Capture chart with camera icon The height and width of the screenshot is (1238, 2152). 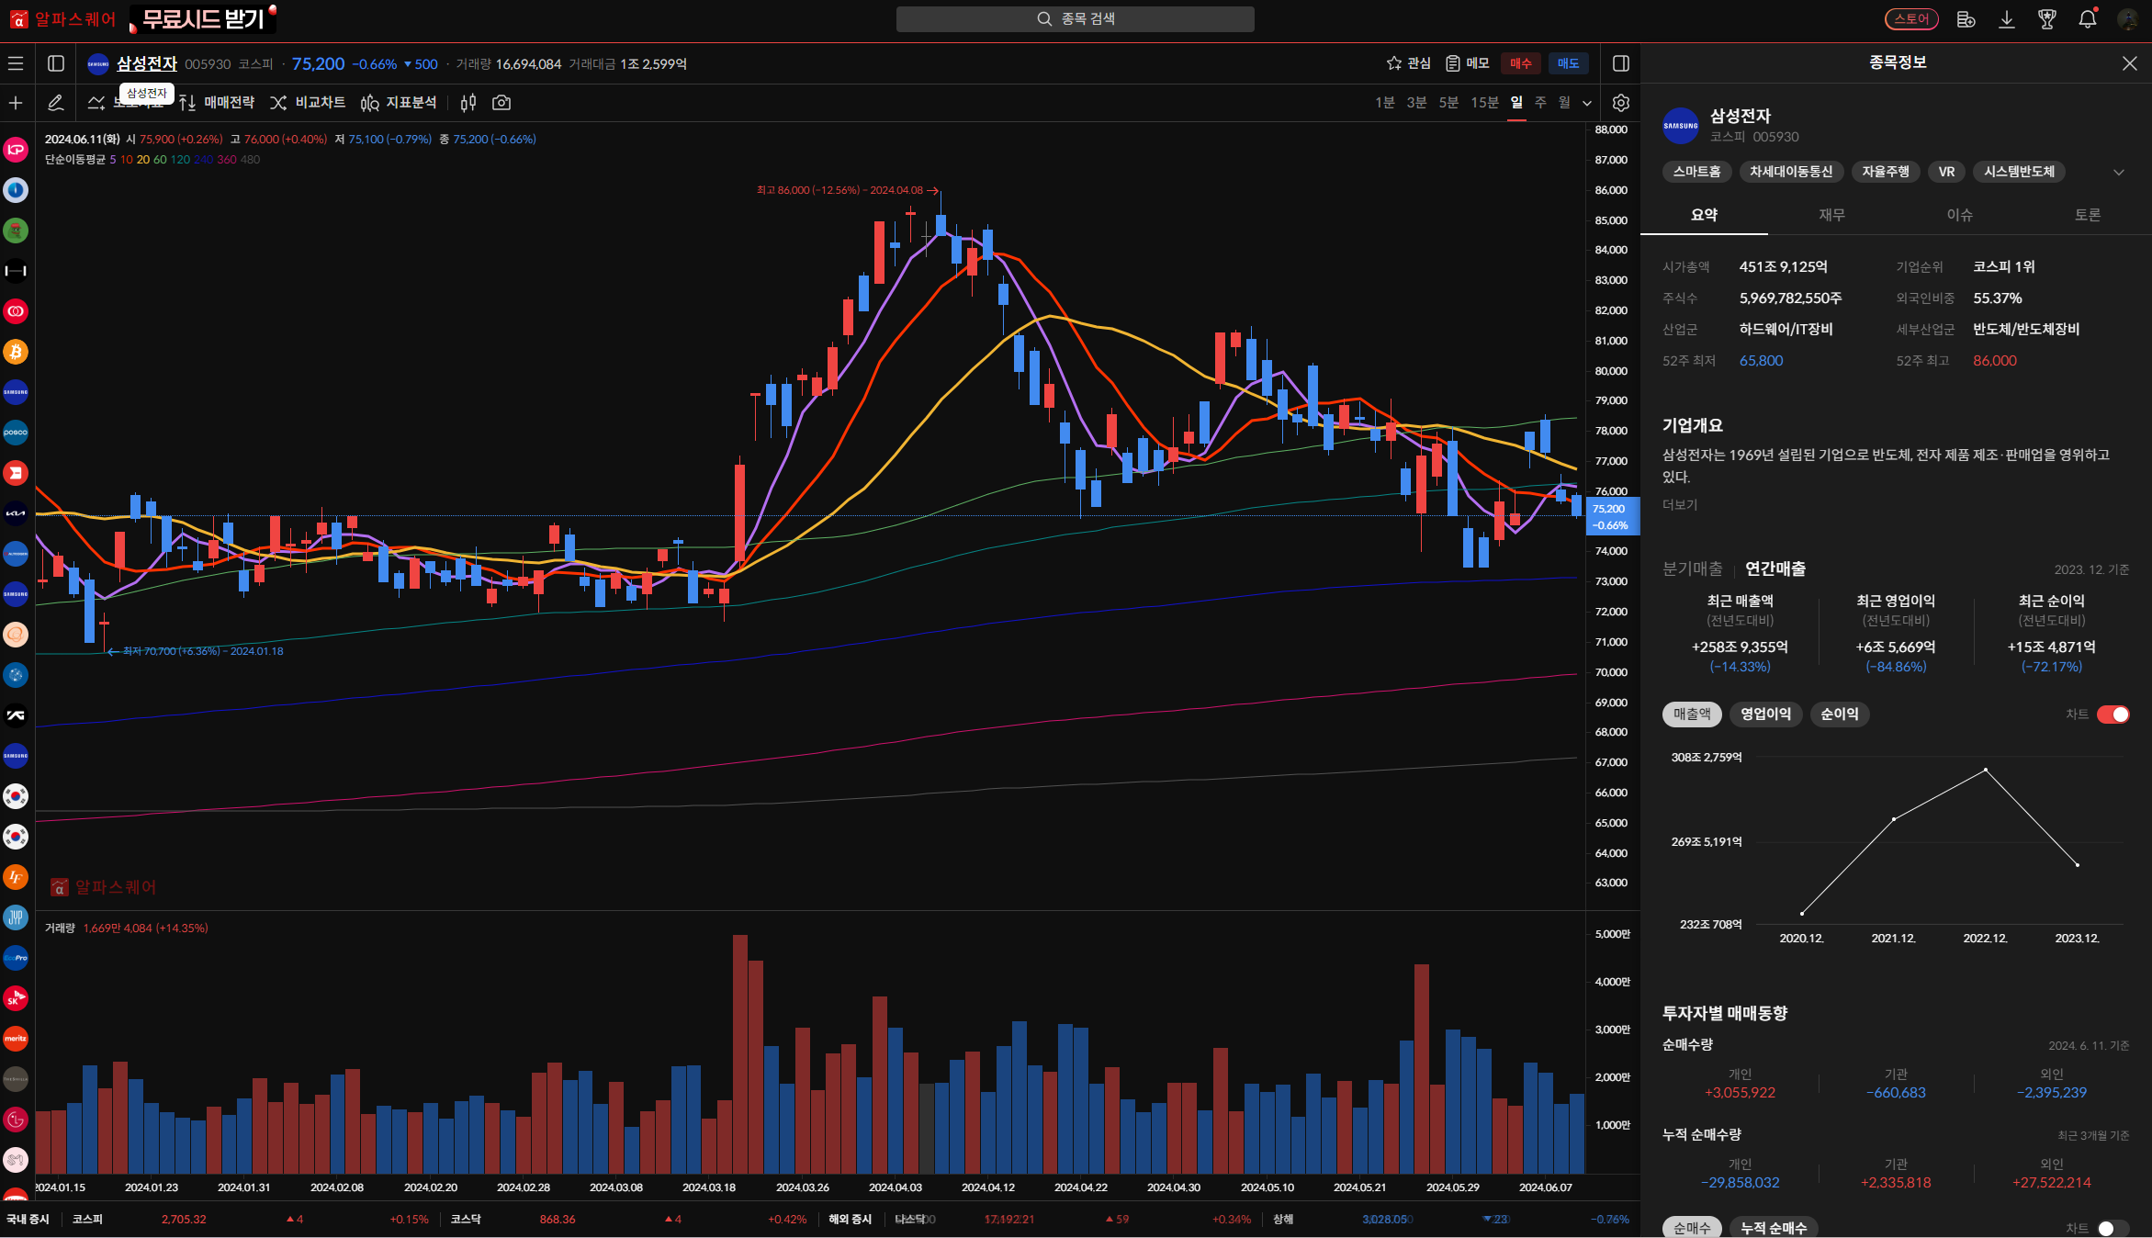point(501,103)
